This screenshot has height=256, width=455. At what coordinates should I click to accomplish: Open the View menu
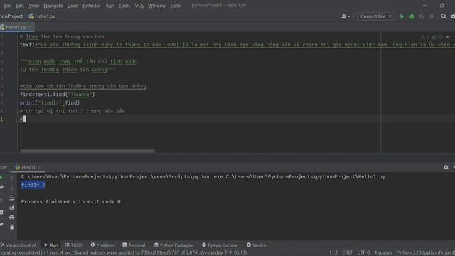[x=33, y=6]
